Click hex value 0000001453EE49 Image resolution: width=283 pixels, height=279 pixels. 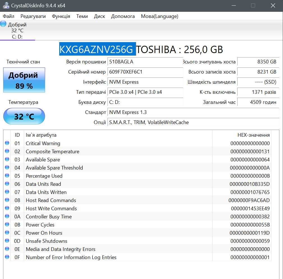coord(250,209)
